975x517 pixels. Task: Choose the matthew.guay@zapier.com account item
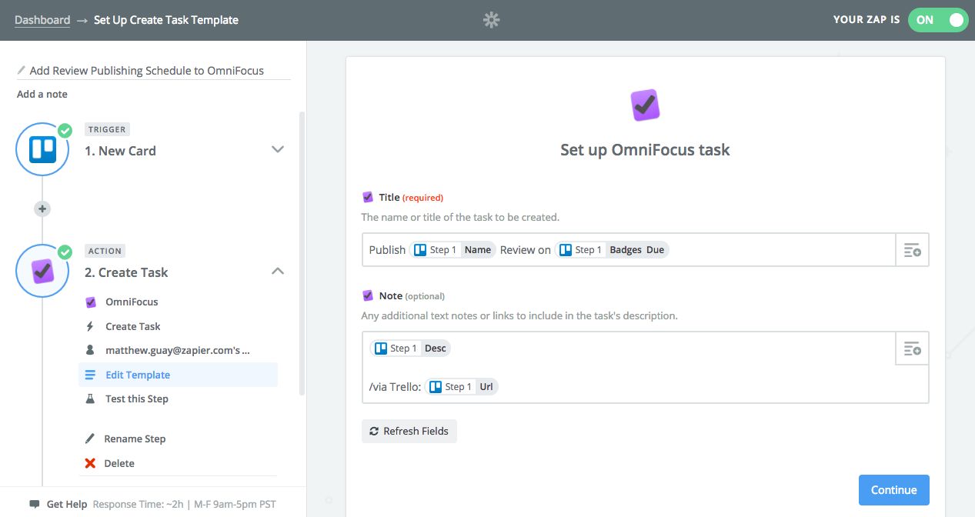pyautogui.click(x=178, y=350)
